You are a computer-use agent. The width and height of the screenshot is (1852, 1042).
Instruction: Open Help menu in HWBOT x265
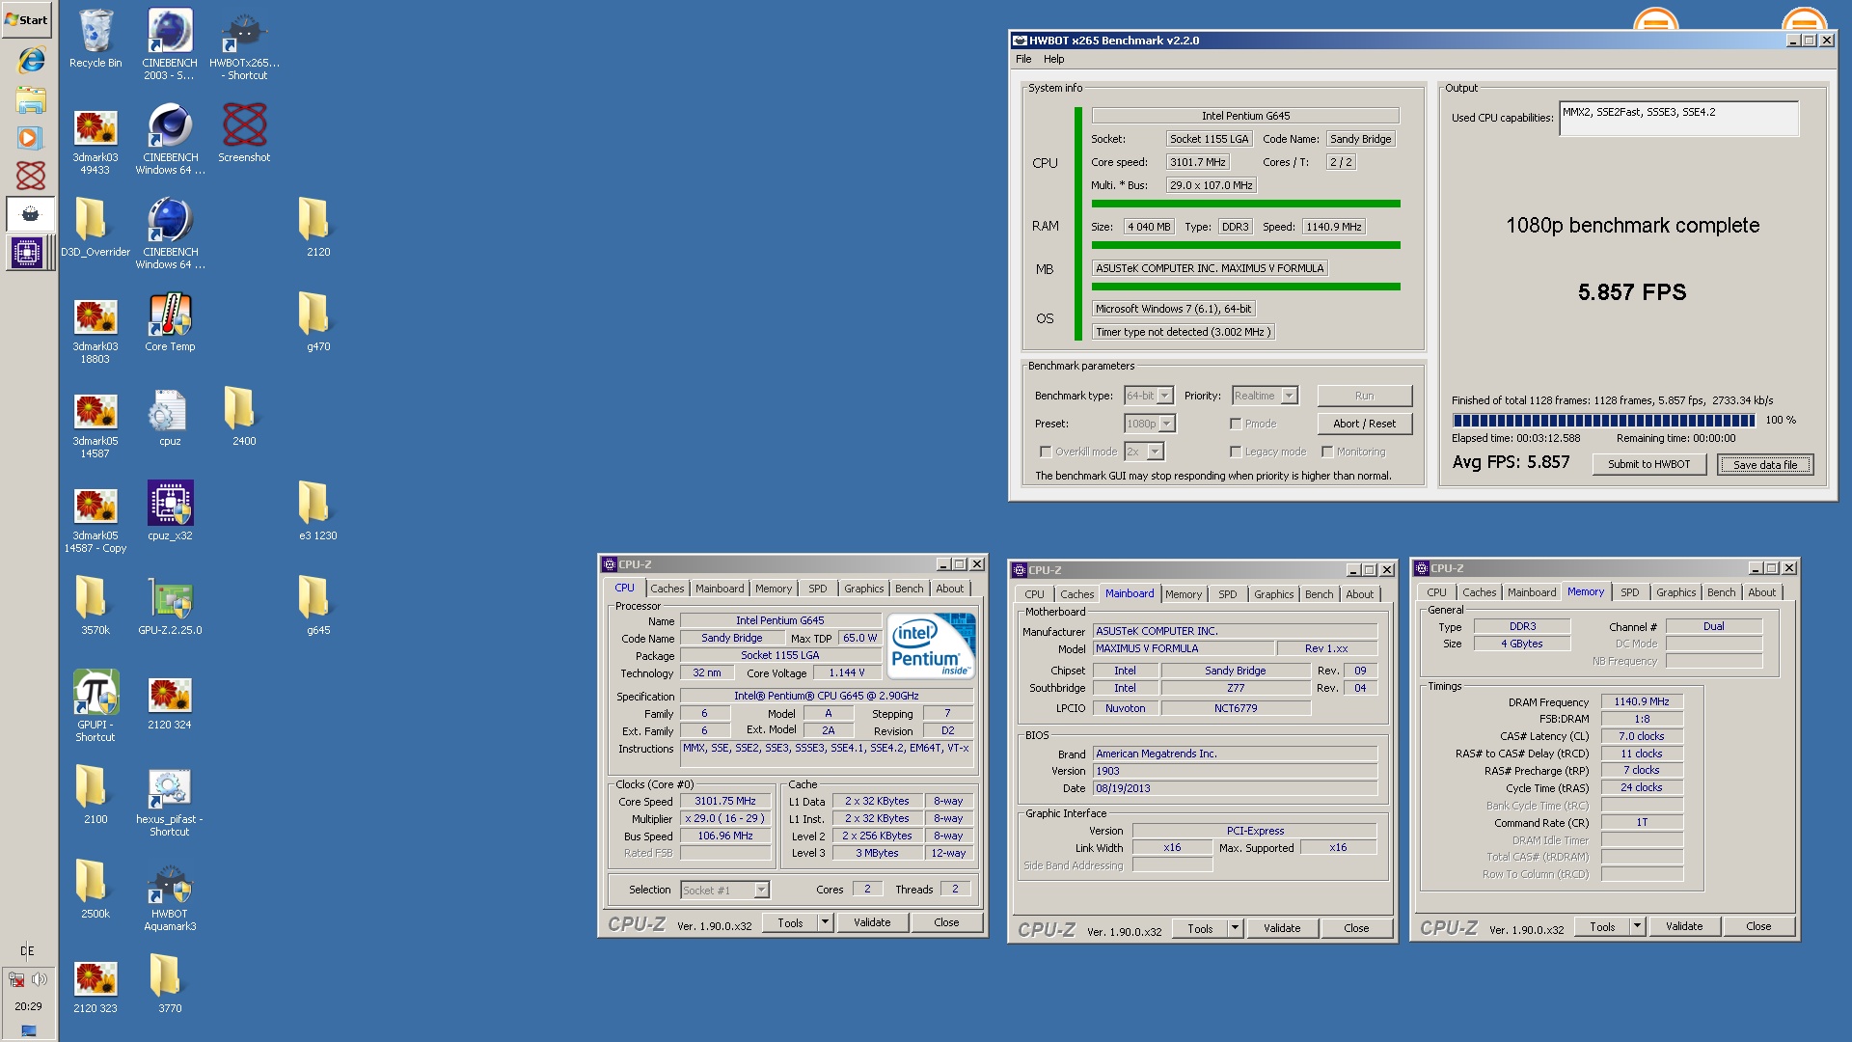pos(1053,59)
